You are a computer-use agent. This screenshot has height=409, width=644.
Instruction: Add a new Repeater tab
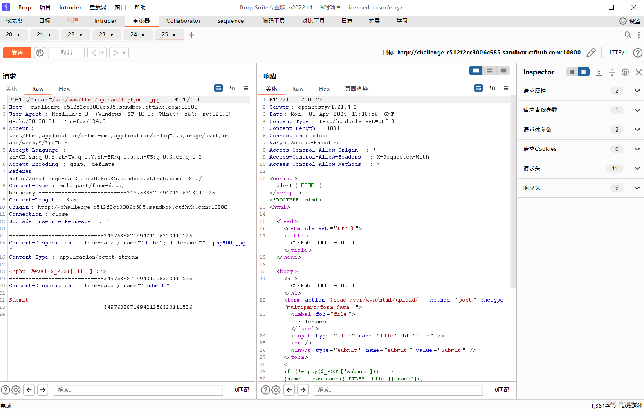click(191, 35)
